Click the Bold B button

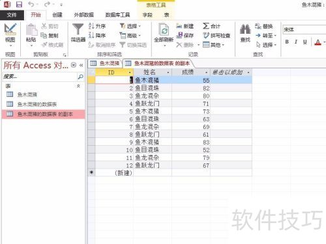coord(287,42)
